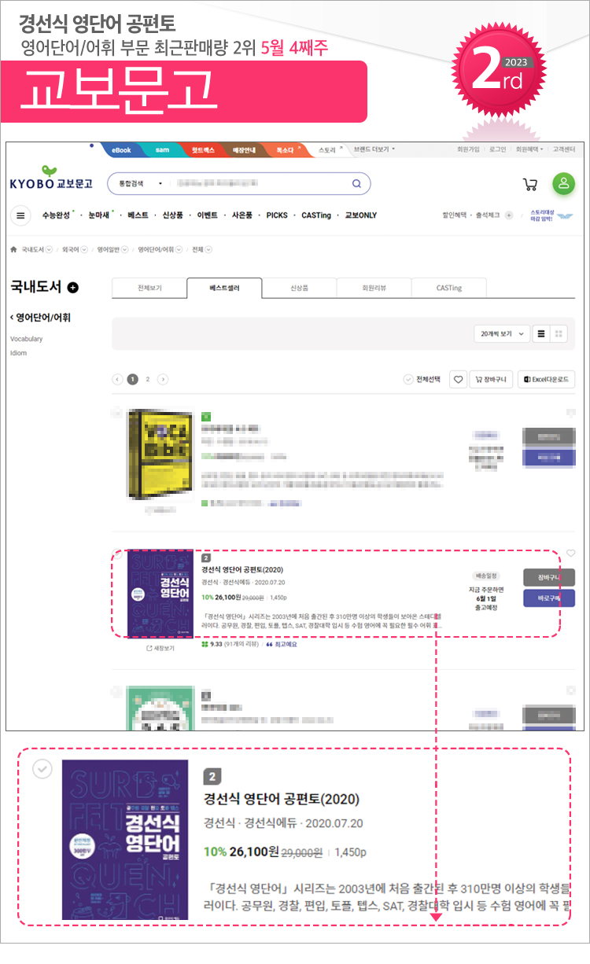Click 바로구매 for 경선식 영단어 공편토
The height and width of the screenshot is (964, 590).
tap(549, 598)
